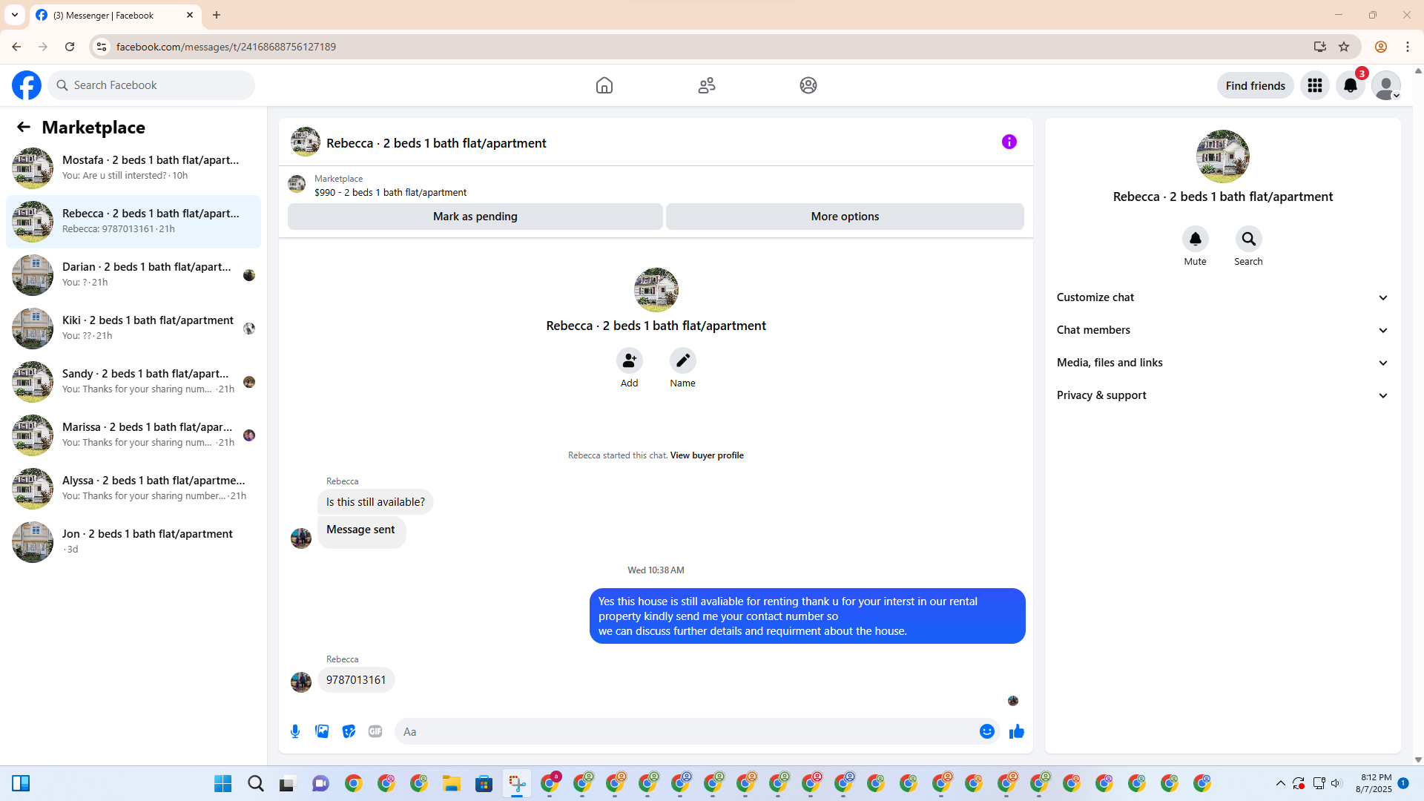Open the Alyssa conversation
The image size is (1424, 801).
coord(133,489)
